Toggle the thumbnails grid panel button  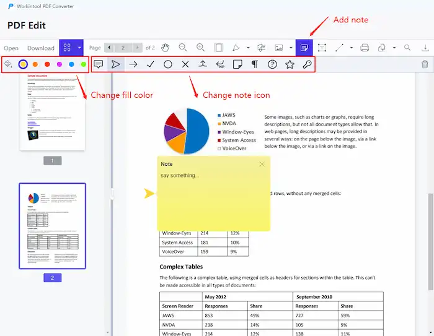coord(67,48)
